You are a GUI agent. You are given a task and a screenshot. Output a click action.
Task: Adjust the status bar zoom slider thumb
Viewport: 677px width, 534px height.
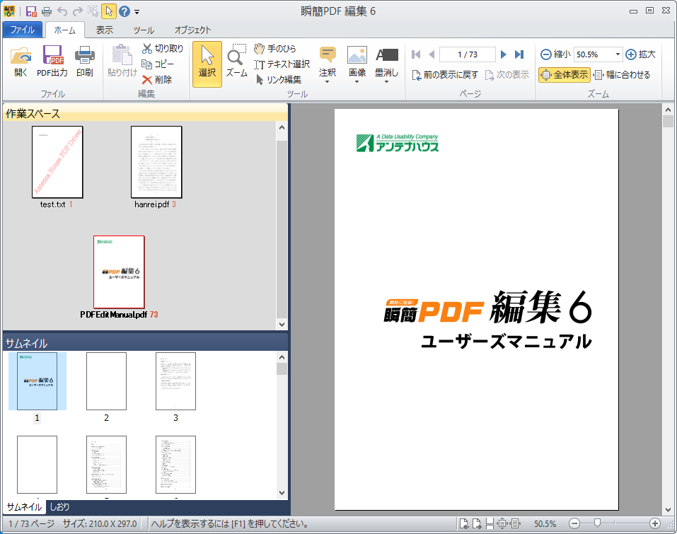[x=597, y=523]
